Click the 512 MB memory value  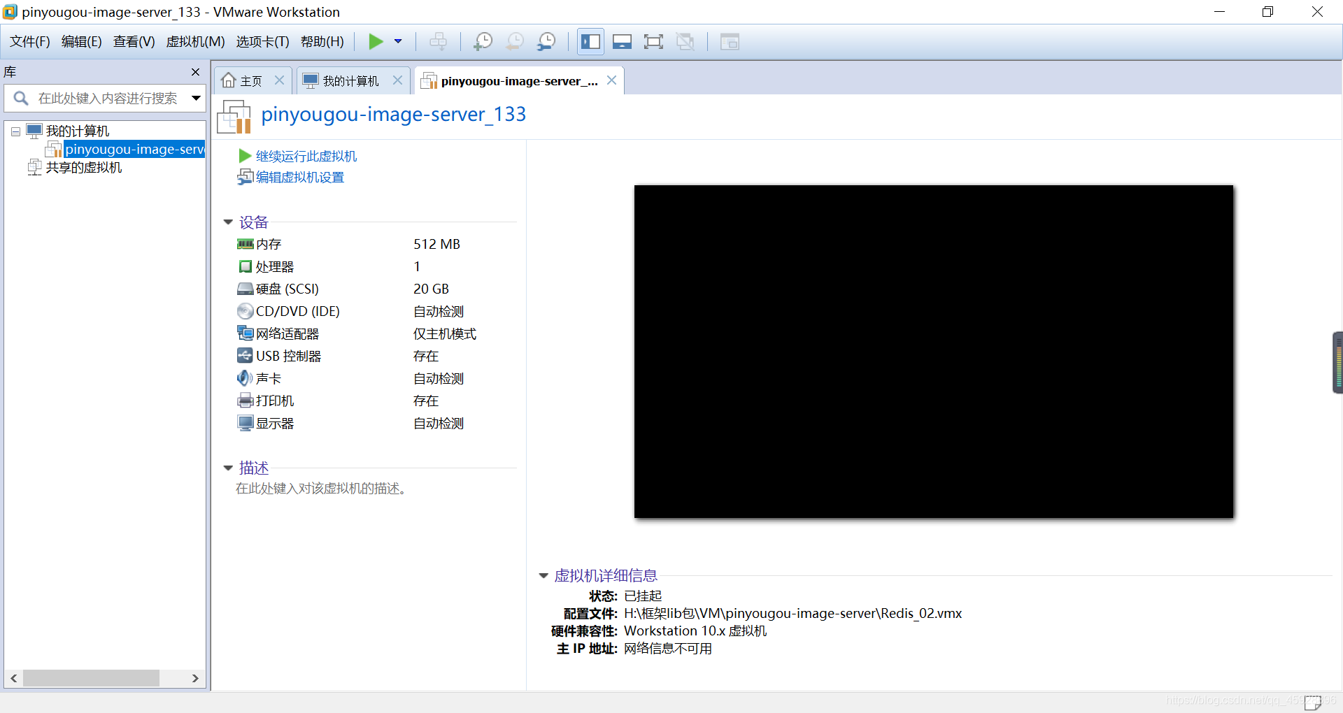(436, 244)
